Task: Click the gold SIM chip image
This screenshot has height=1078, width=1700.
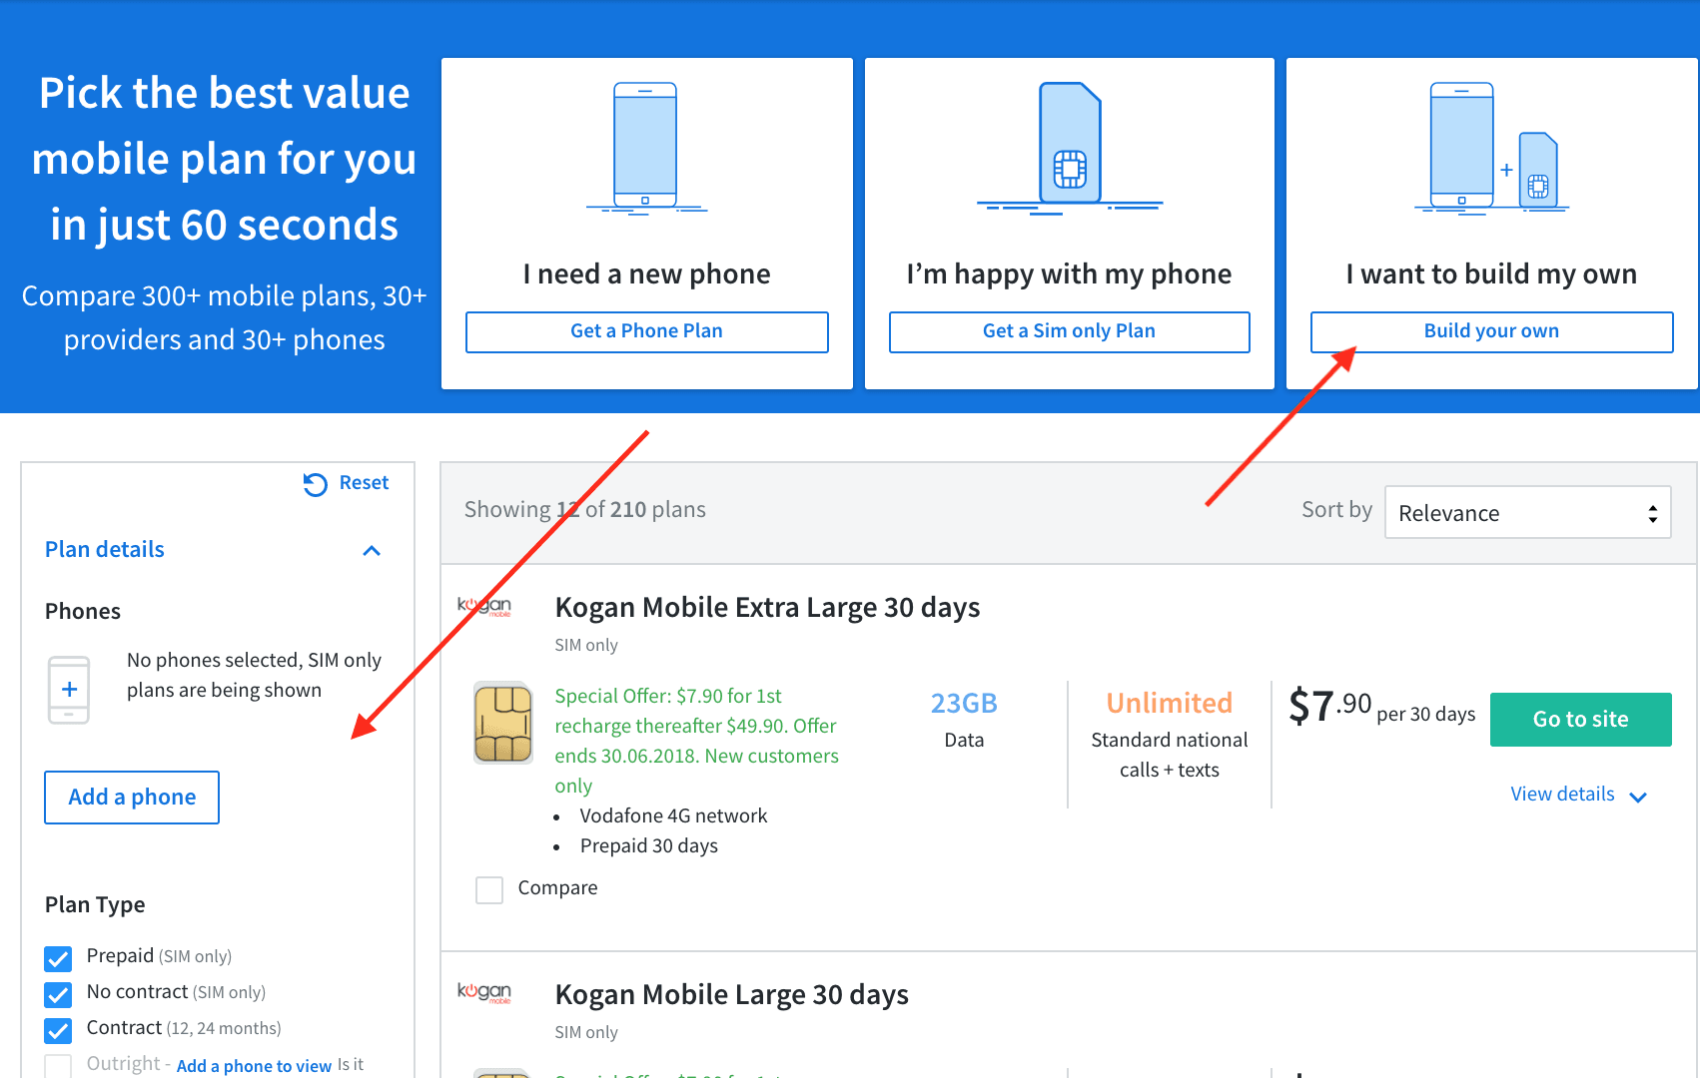Action: (503, 723)
